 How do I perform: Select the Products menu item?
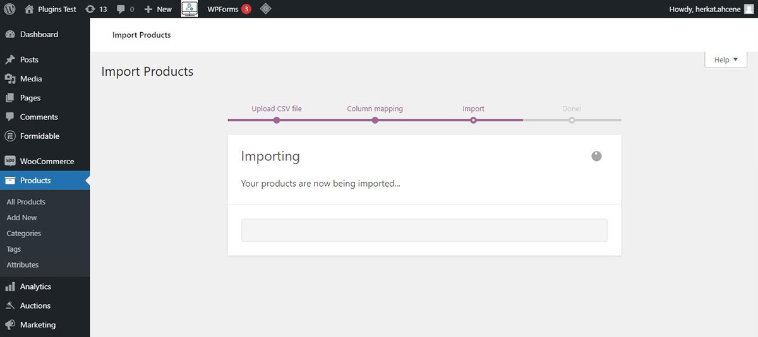pos(35,180)
